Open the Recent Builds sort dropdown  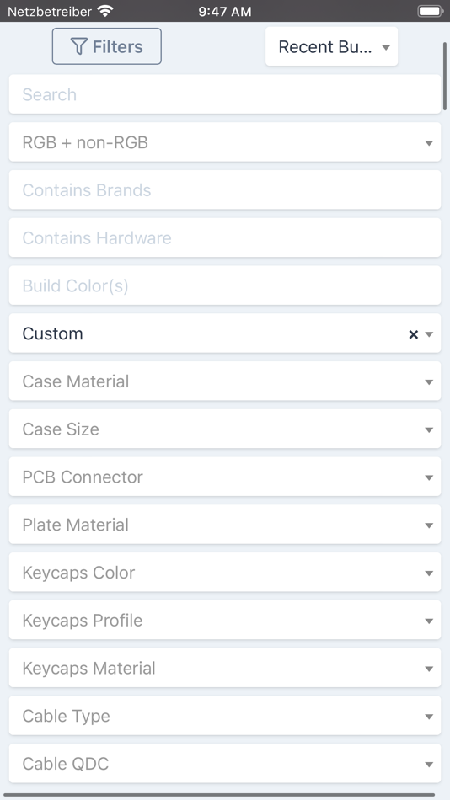click(x=331, y=47)
